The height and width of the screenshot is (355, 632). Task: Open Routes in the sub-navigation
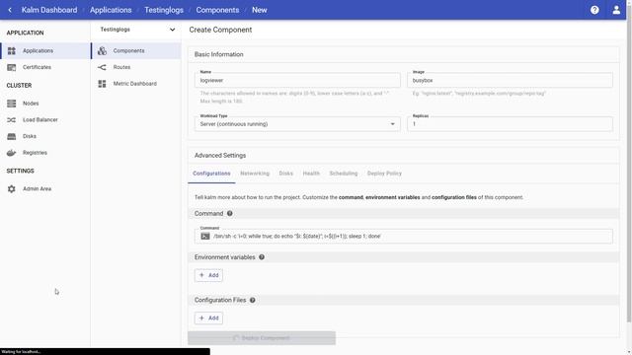[121, 67]
